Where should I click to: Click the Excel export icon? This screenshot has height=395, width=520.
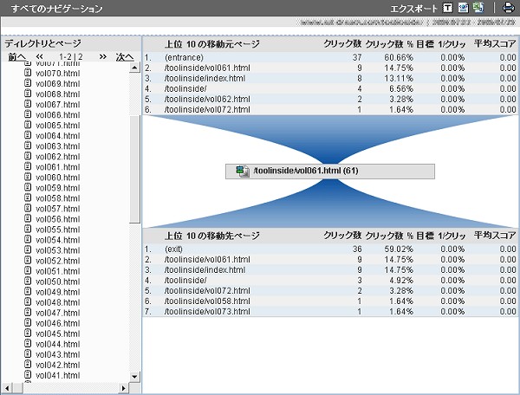pos(478,8)
